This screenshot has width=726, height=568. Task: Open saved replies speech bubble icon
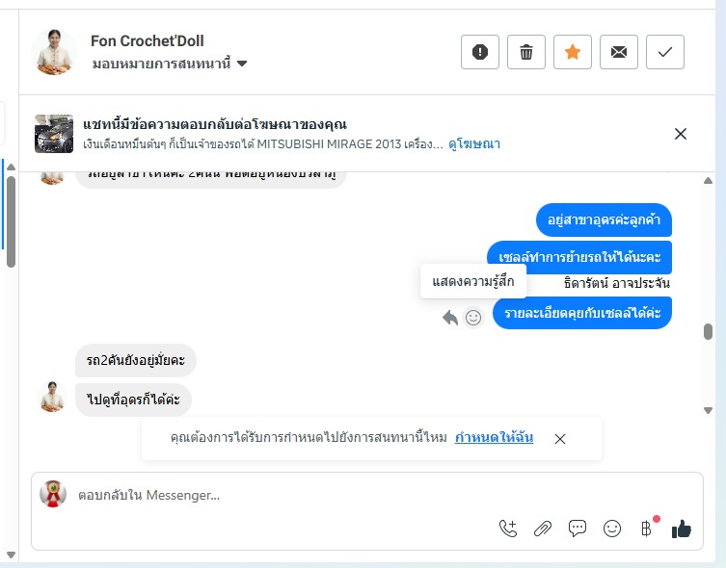coord(577,529)
